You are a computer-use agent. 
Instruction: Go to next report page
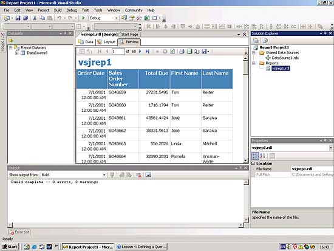pyautogui.click(x=140, y=52)
